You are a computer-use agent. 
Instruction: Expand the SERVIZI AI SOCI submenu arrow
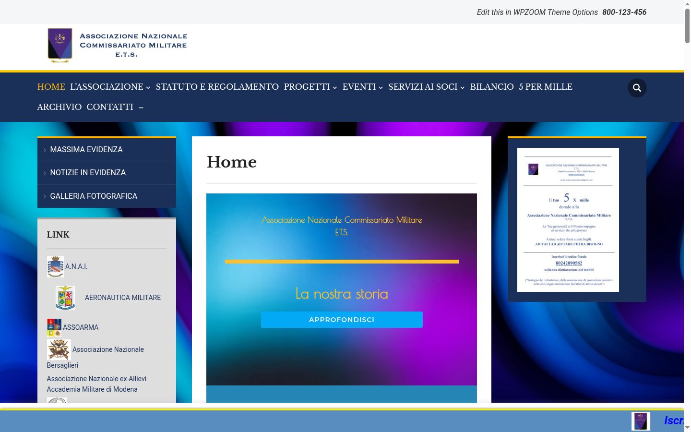(463, 87)
